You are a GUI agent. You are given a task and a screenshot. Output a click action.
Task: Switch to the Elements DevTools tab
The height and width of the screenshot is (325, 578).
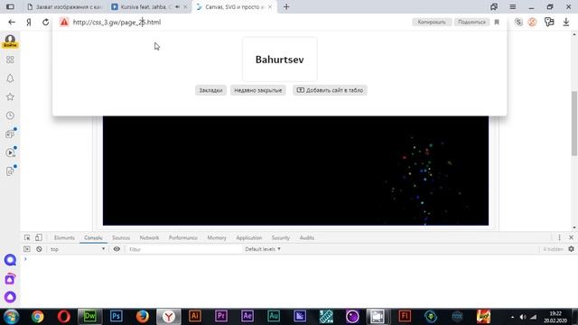[x=64, y=238]
